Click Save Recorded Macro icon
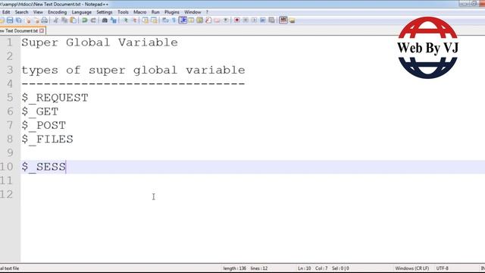Screen dimensions: 485x273 tap(271, 20)
